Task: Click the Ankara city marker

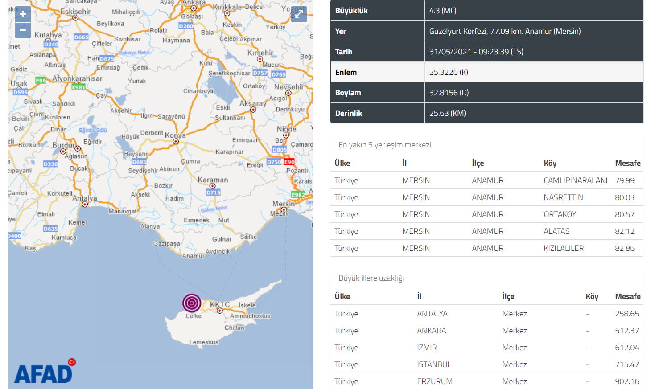Action: coord(193,8)
